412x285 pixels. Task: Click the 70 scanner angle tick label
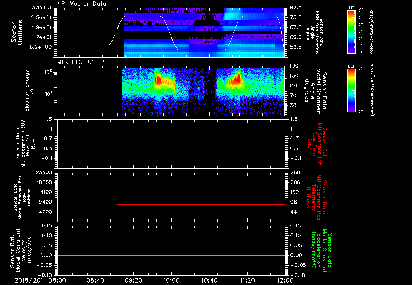coord(293,96)
